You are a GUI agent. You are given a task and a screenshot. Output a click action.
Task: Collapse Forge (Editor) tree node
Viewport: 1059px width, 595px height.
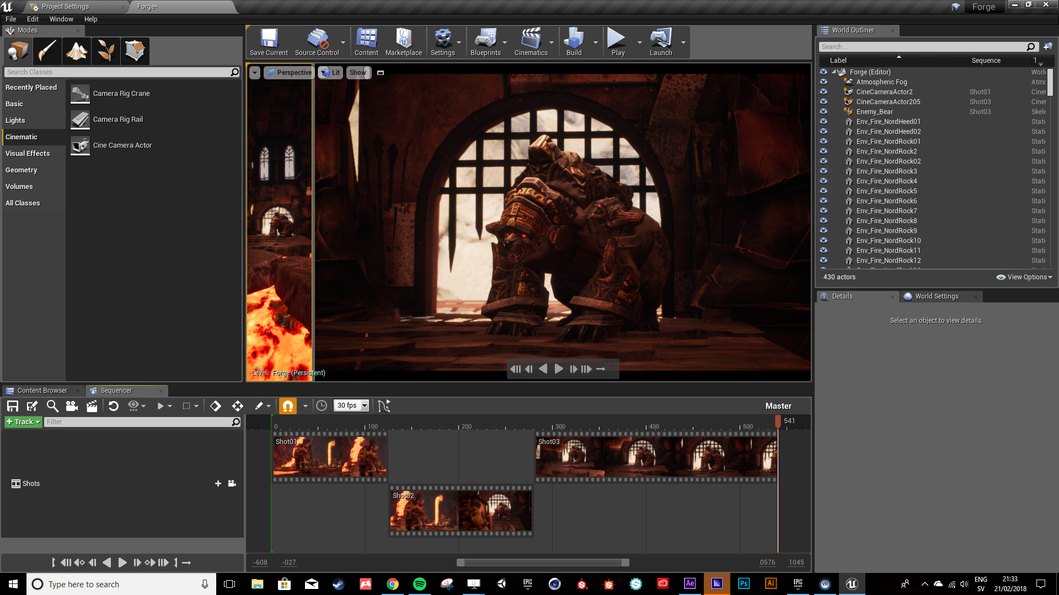(x=833, y=72)
